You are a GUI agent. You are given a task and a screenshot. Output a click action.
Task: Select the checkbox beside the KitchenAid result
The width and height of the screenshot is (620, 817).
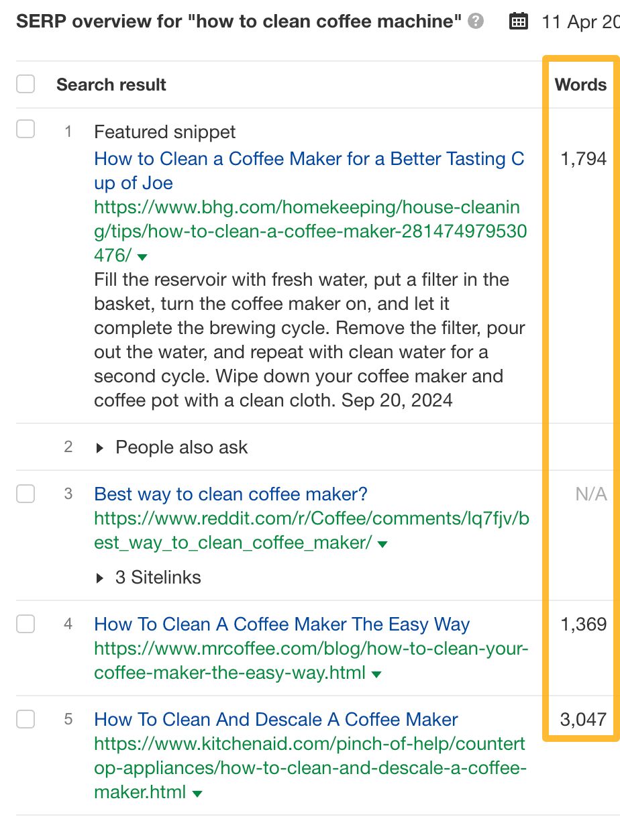click(25, 718)
